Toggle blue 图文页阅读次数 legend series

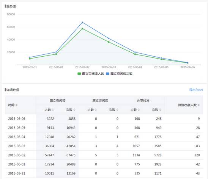click(x=119, y=74)
